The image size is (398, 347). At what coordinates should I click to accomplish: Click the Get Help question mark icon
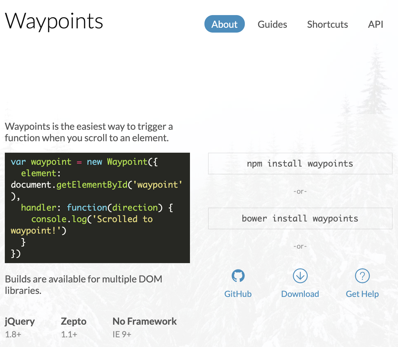362,276
